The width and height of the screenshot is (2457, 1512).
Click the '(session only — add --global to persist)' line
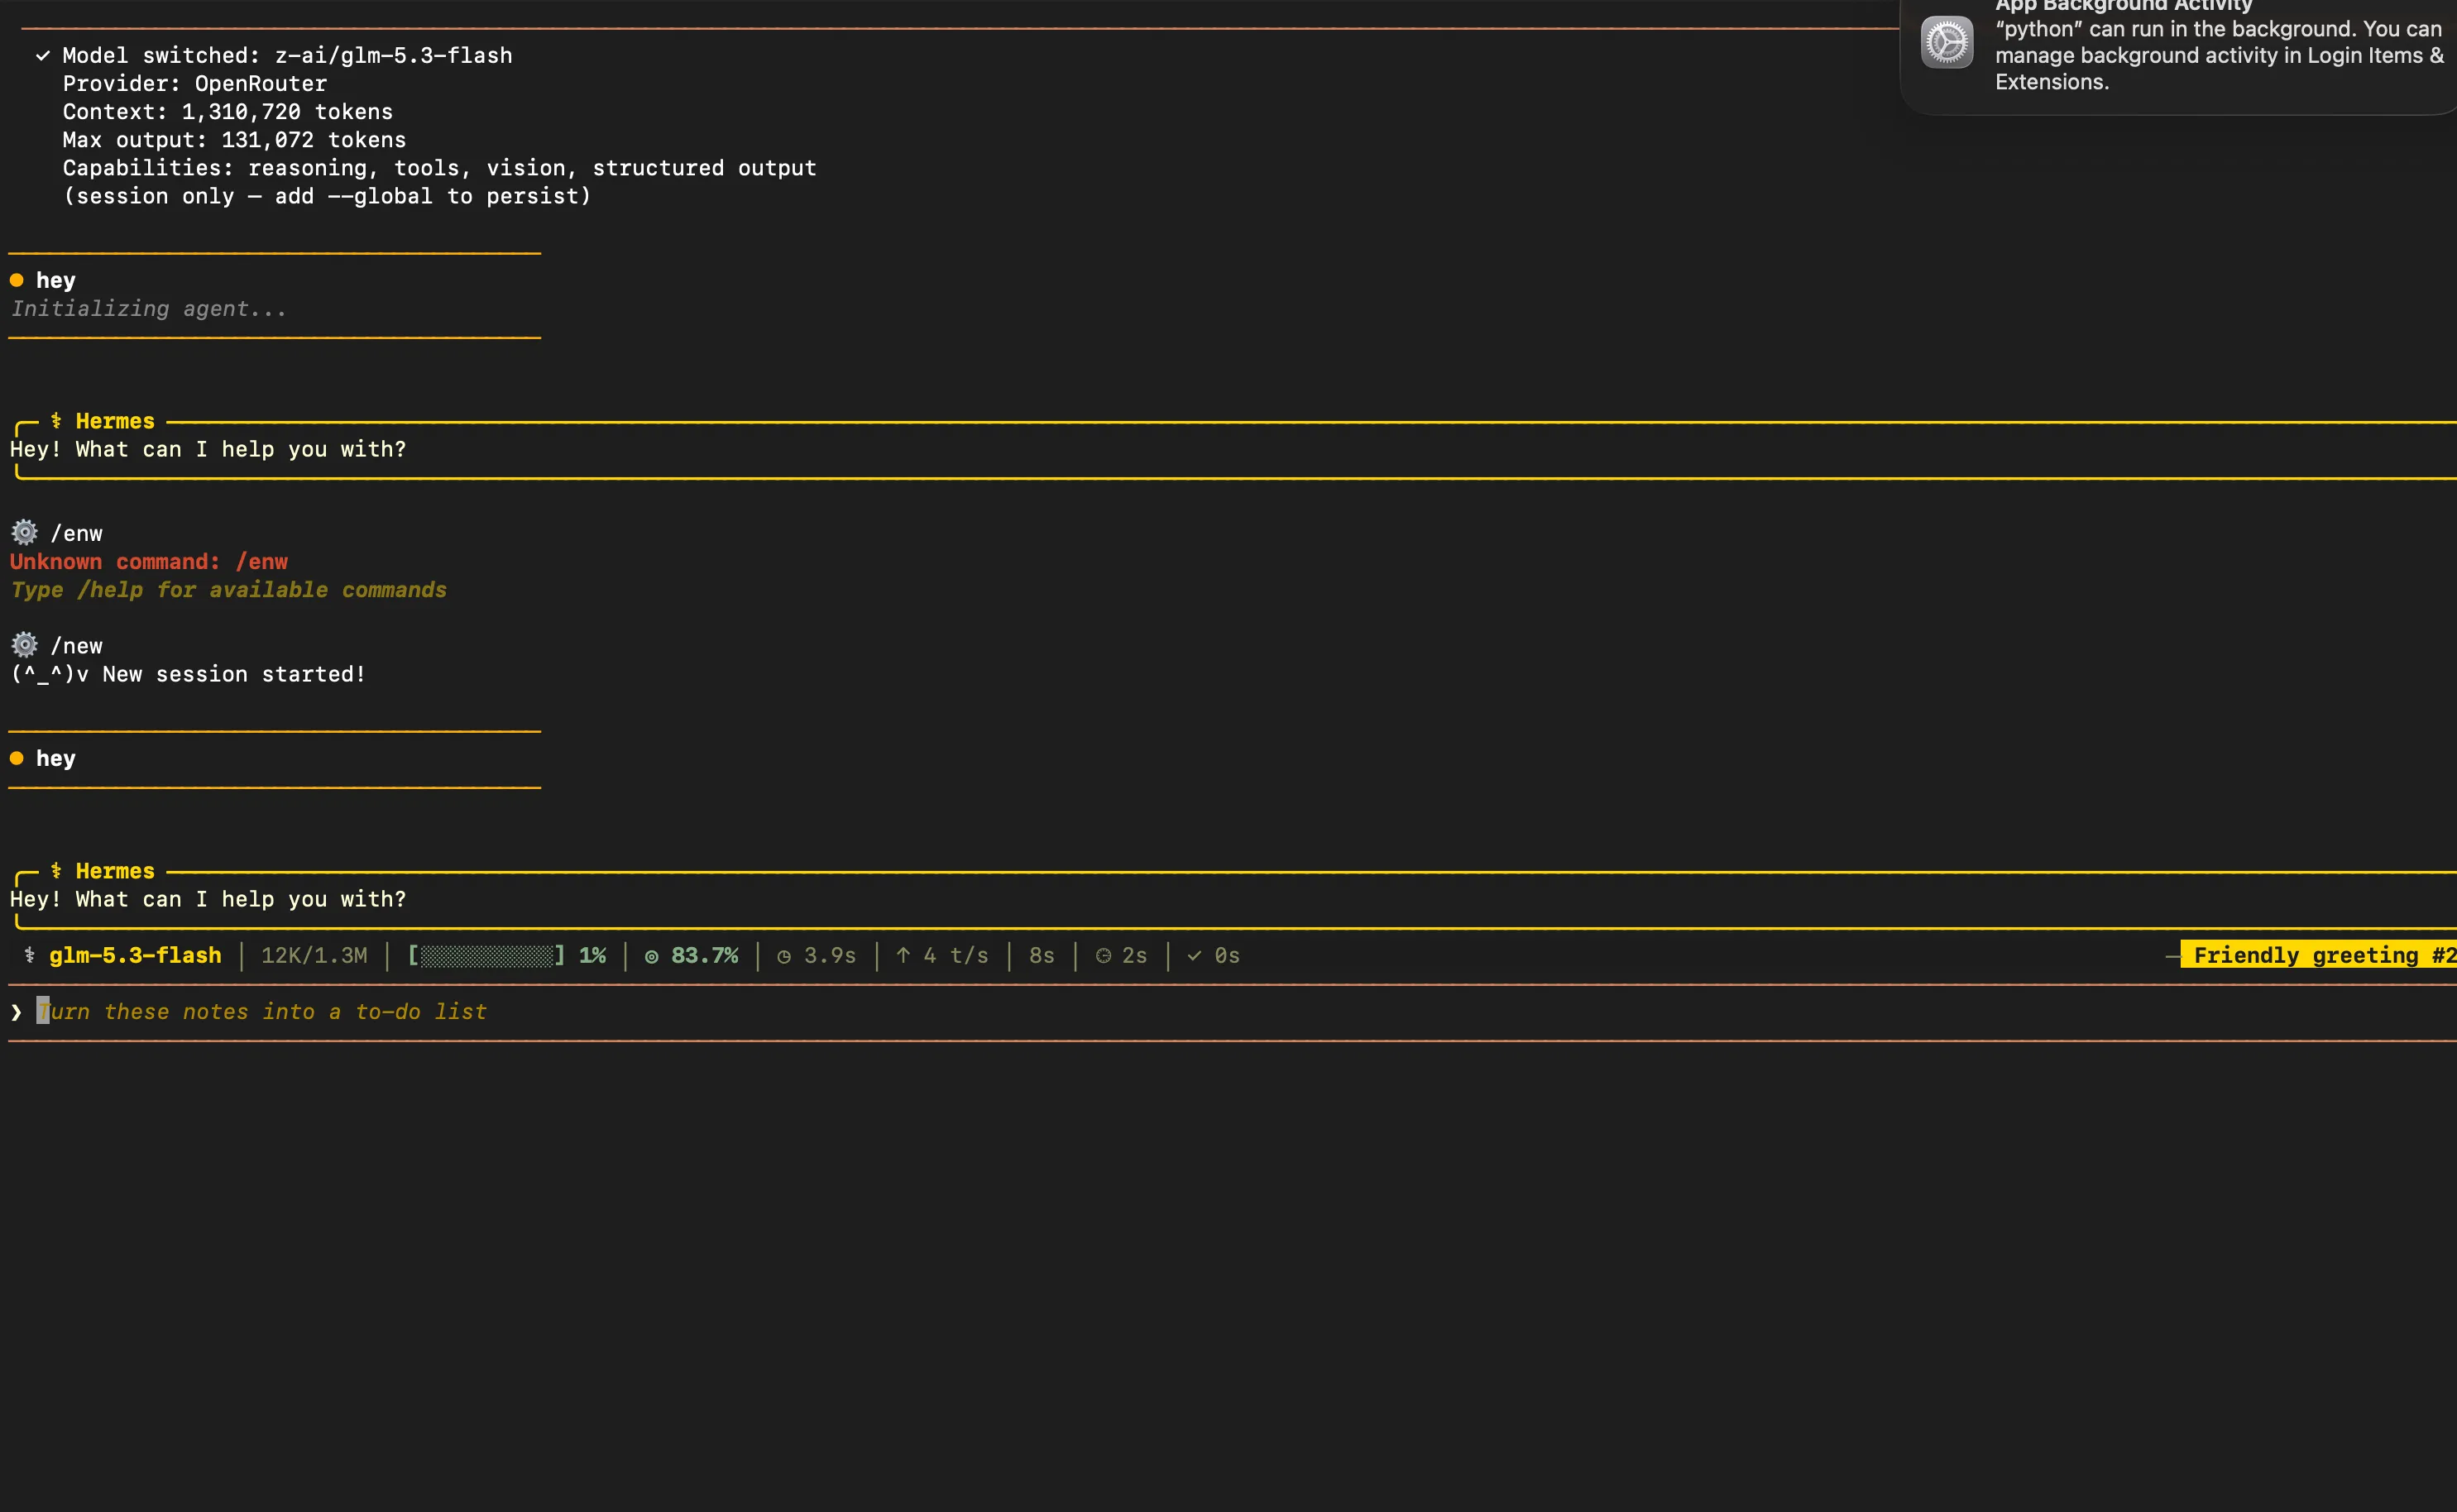pos(327,196)
